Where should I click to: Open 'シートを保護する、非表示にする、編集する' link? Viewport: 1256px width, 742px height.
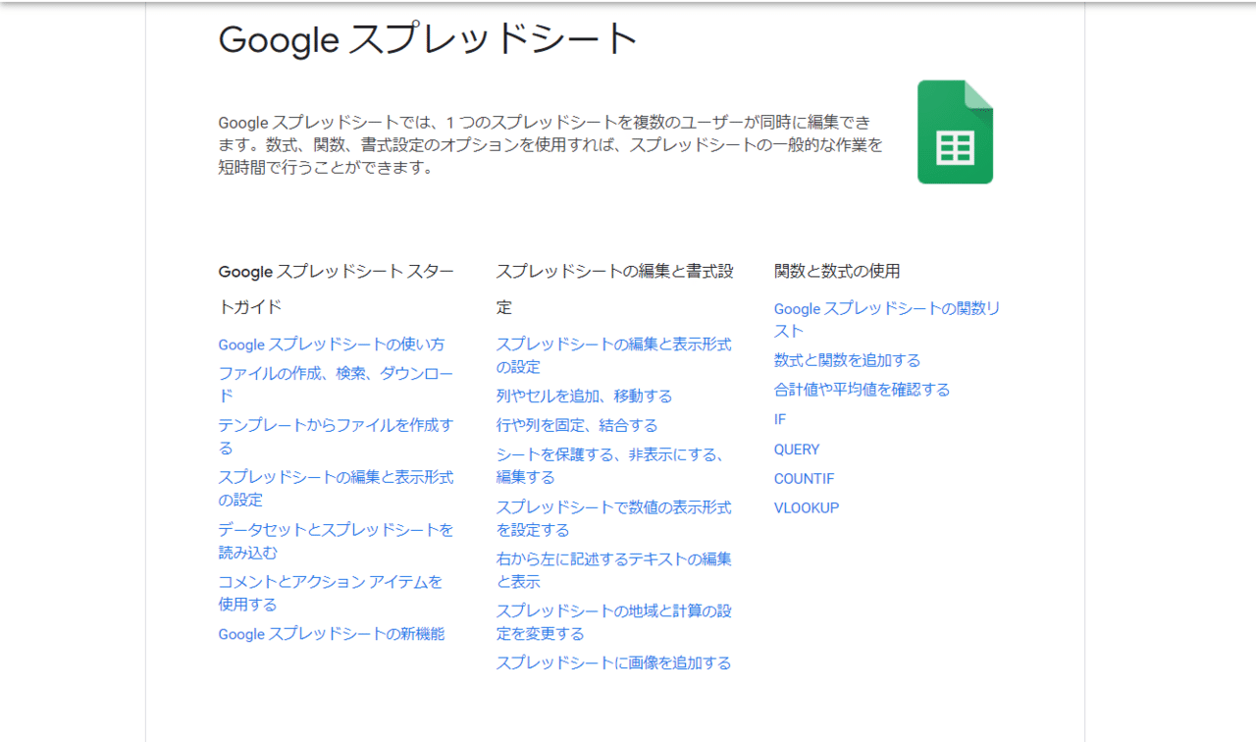coord(610,466)
